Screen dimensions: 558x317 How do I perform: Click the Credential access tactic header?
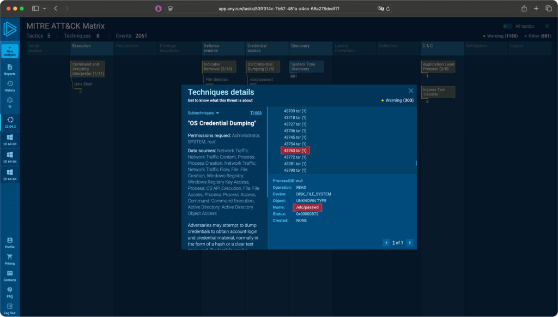[x=267, y=48]
